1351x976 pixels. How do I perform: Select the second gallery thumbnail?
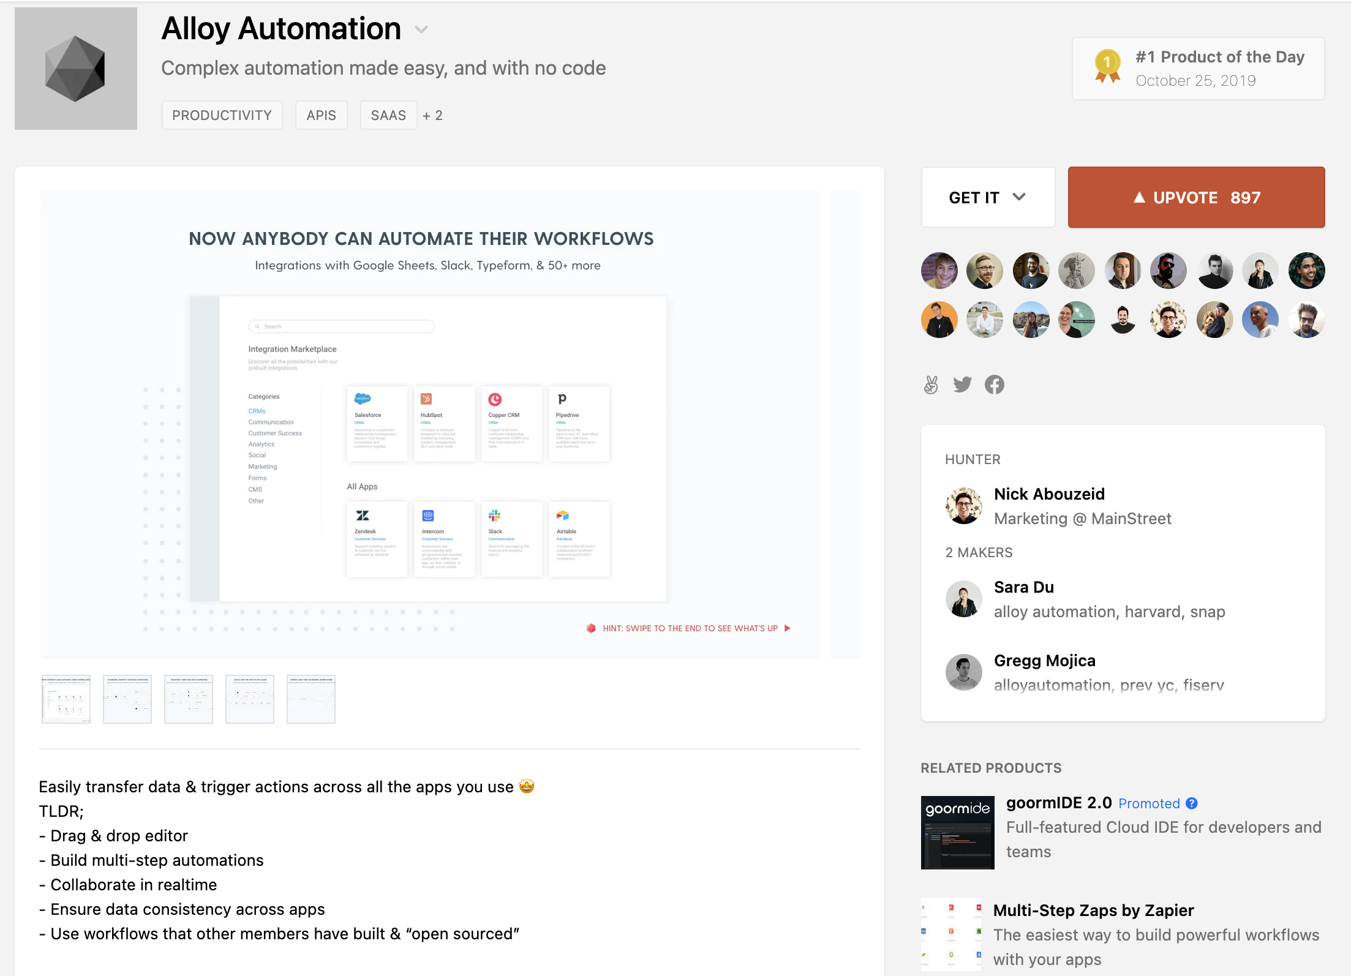pyautogui.click(x=127, y=699)
